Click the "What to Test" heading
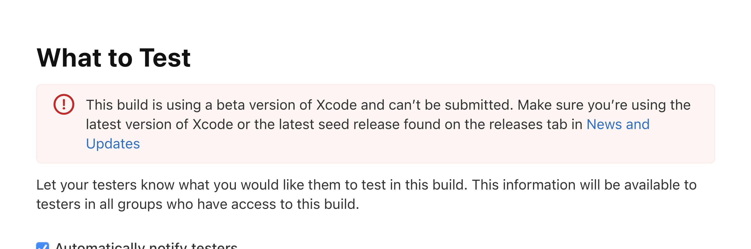This screenshot has width=751, height=249. tap(113, 58)
